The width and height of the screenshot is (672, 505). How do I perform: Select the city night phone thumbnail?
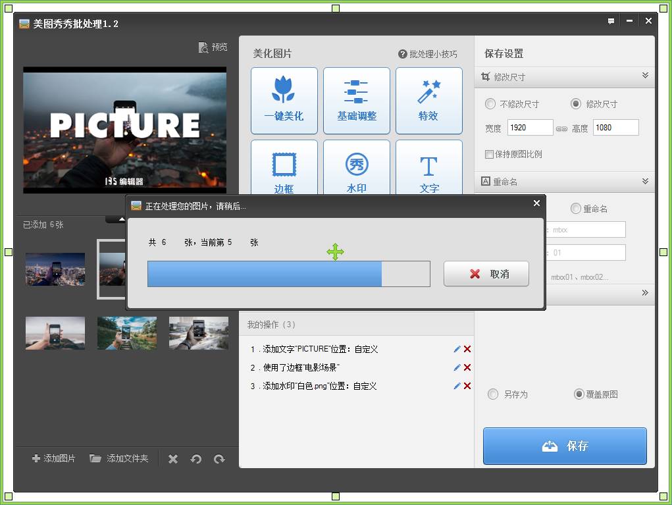click(55, 269)
